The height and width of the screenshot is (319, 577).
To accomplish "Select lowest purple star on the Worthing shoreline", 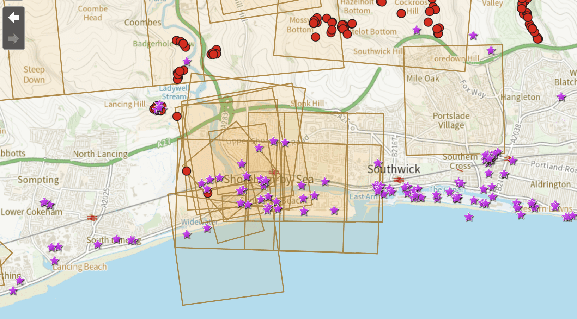I will point(13,290).
